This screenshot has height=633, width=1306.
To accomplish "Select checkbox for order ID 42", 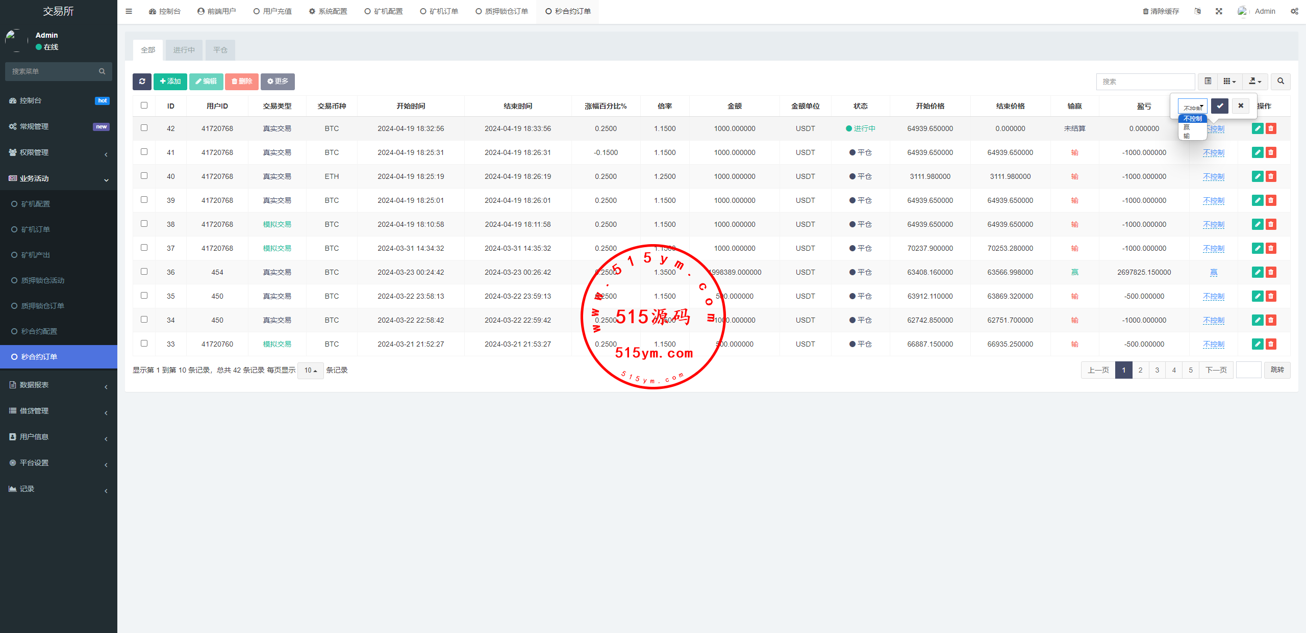I will pyautogui.click(x=144, y=128).
